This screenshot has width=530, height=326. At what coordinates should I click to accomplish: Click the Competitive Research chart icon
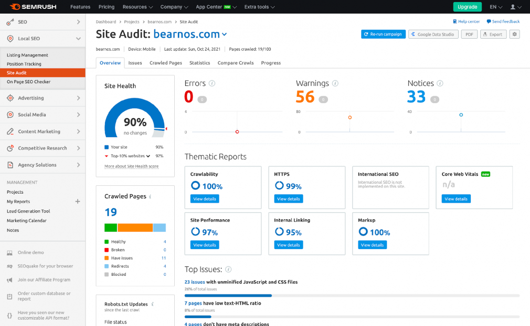click(10, 148)
